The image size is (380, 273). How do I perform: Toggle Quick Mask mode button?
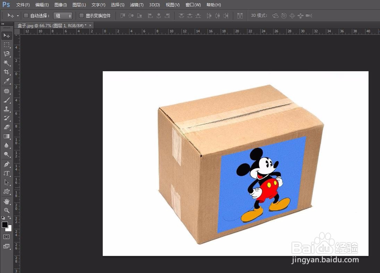point(6,236)
